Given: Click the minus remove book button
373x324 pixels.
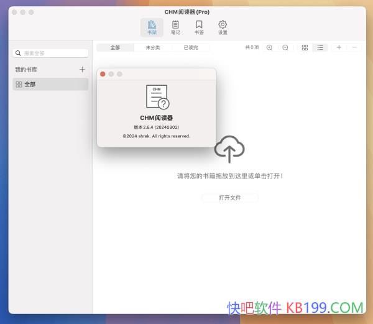Looking at the screenshot, I should [354, 47].
